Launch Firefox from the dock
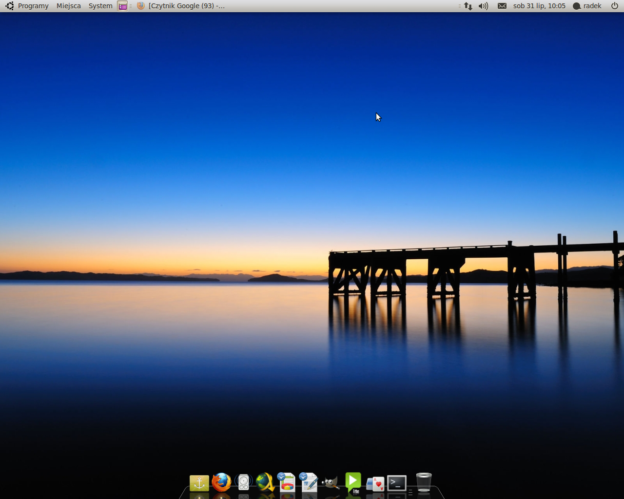Viewport: 624px width, 499px height. [221, 482]
